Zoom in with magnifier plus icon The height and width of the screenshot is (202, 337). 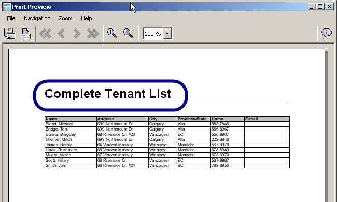[x=112, y=34]
